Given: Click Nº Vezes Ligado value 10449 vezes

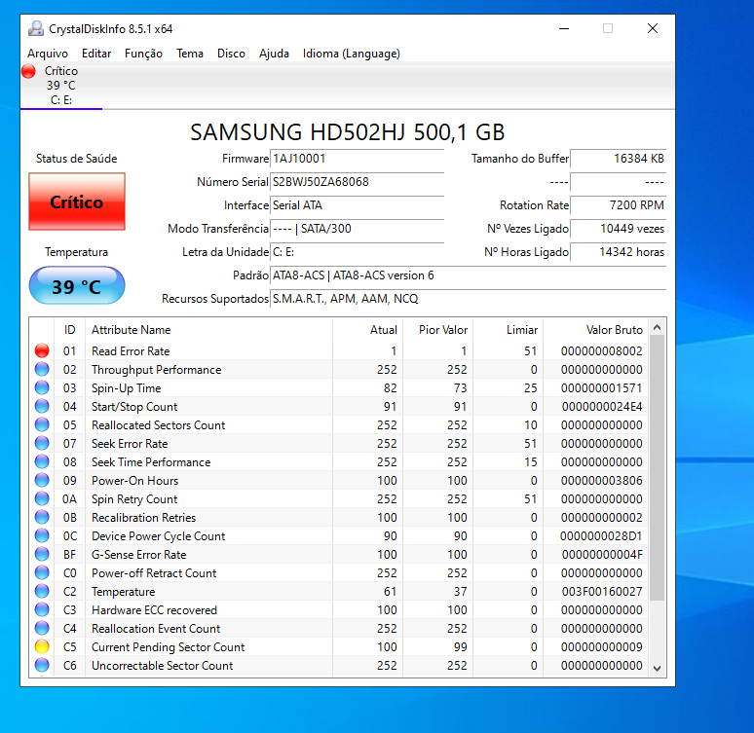Looking at the screenshot, I should click(618, 229).
